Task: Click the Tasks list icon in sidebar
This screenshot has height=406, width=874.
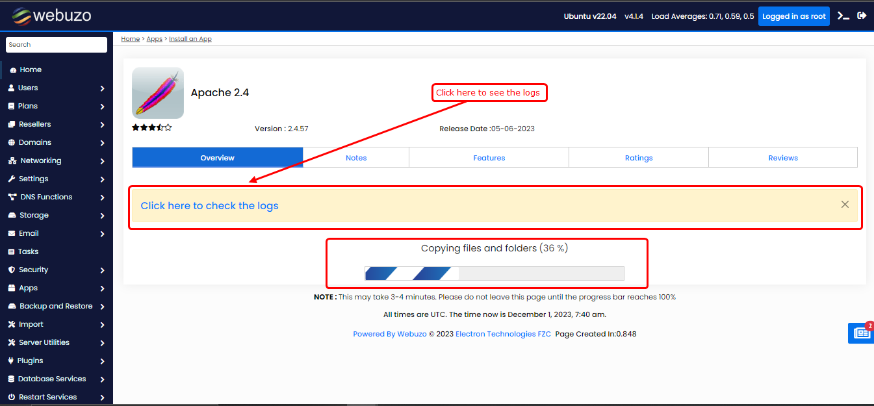Action: (11, 252)
